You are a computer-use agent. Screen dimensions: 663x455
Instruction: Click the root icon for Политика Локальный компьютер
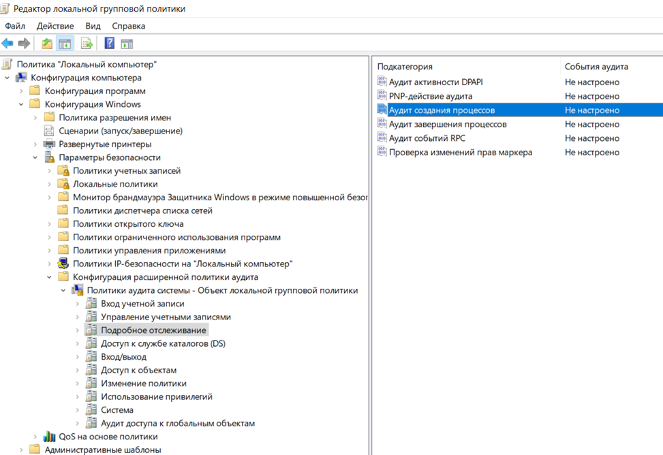pyautogui.click(x=5, y=65)
